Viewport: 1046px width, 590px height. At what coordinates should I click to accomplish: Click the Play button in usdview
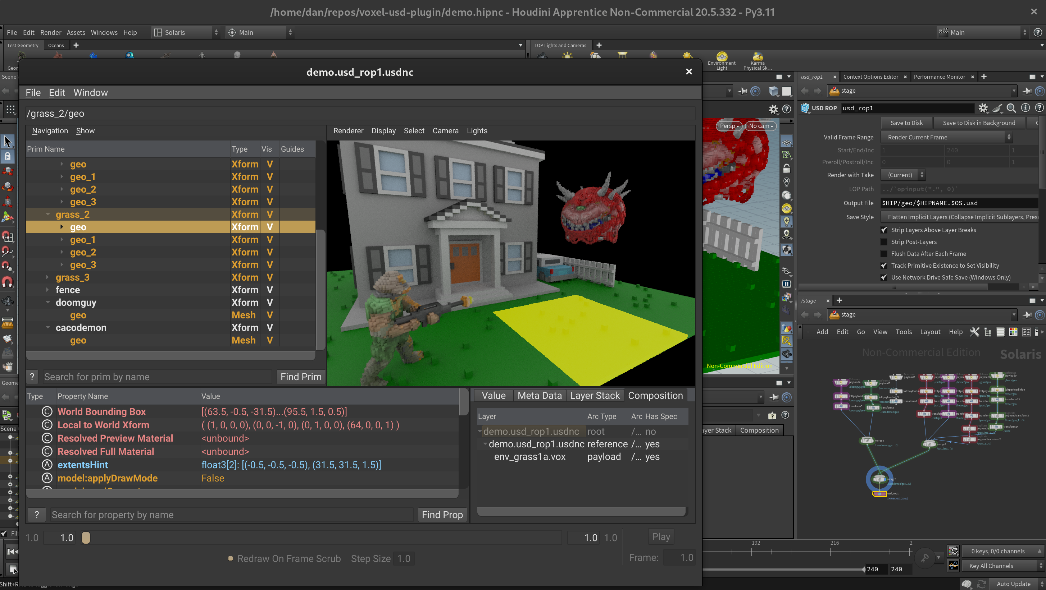click(x=661, y=536)
